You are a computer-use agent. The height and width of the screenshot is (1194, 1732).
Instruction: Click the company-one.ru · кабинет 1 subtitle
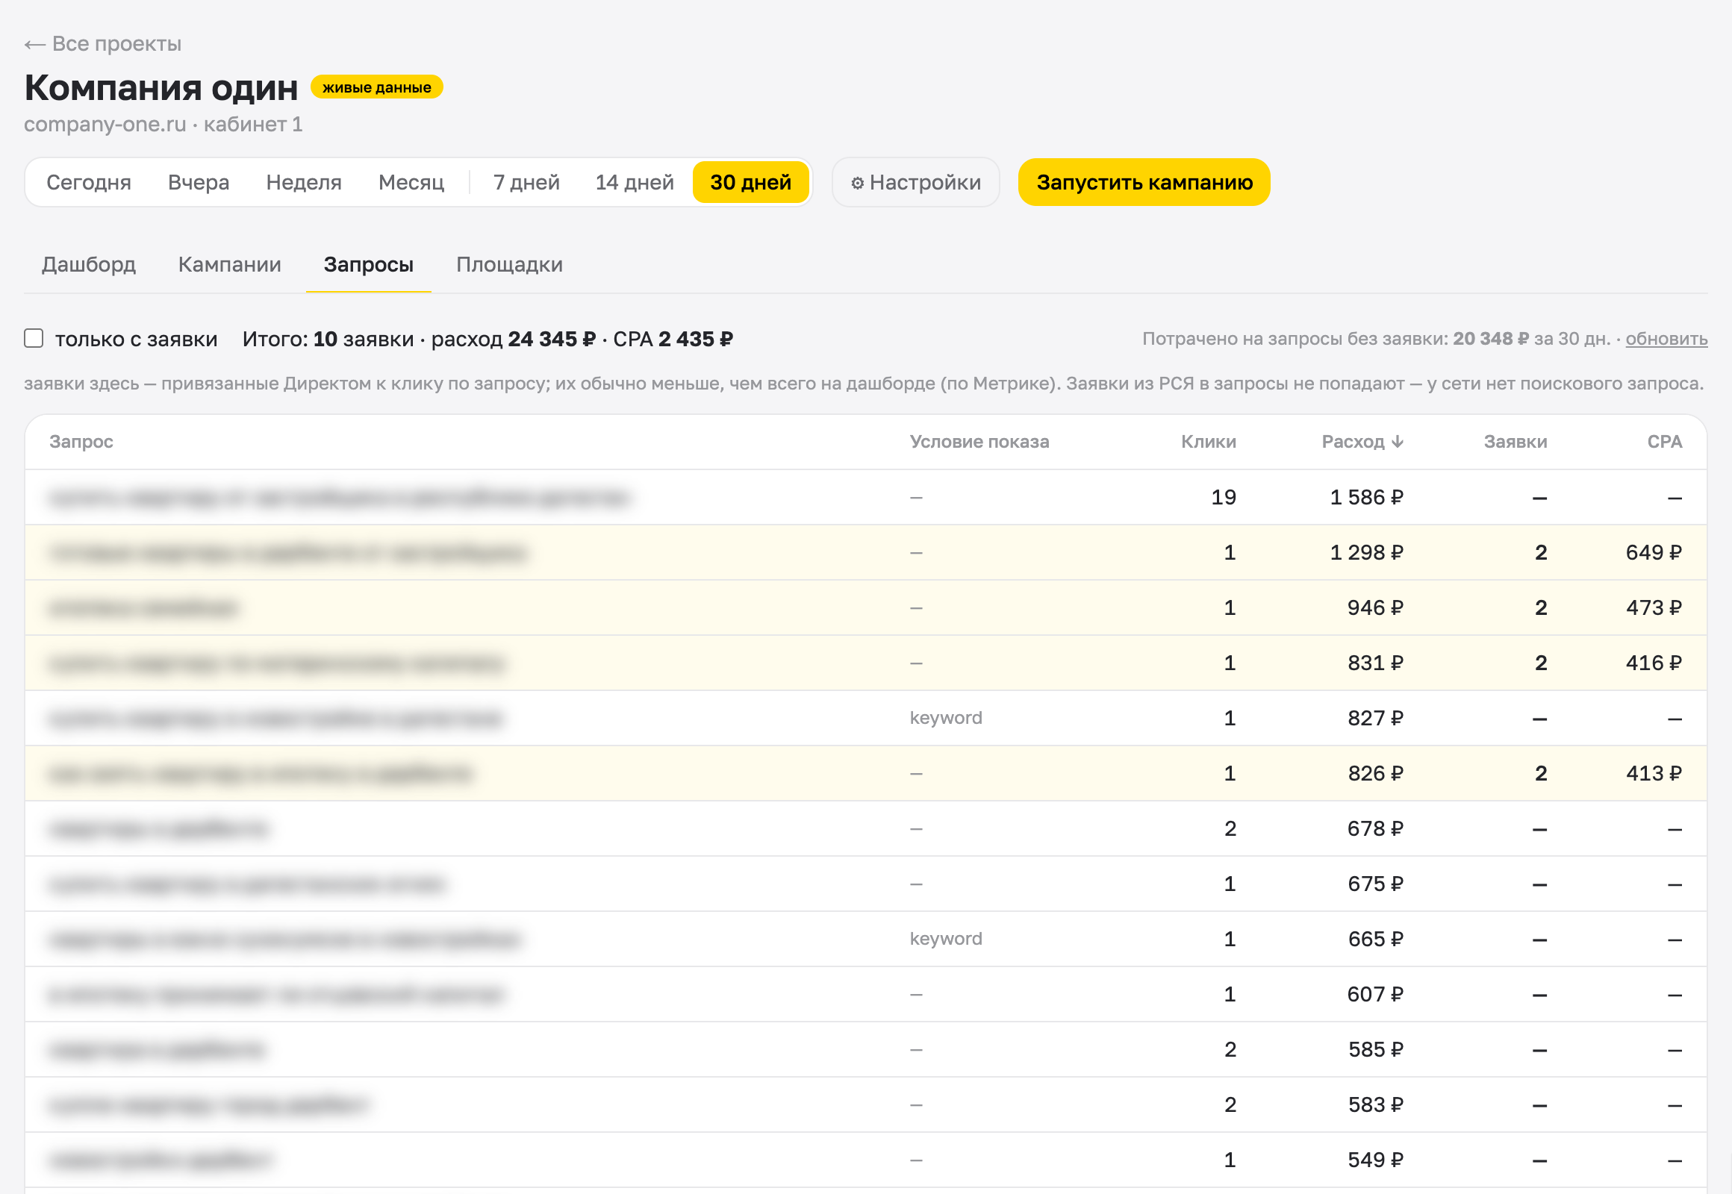pos(163,123)
